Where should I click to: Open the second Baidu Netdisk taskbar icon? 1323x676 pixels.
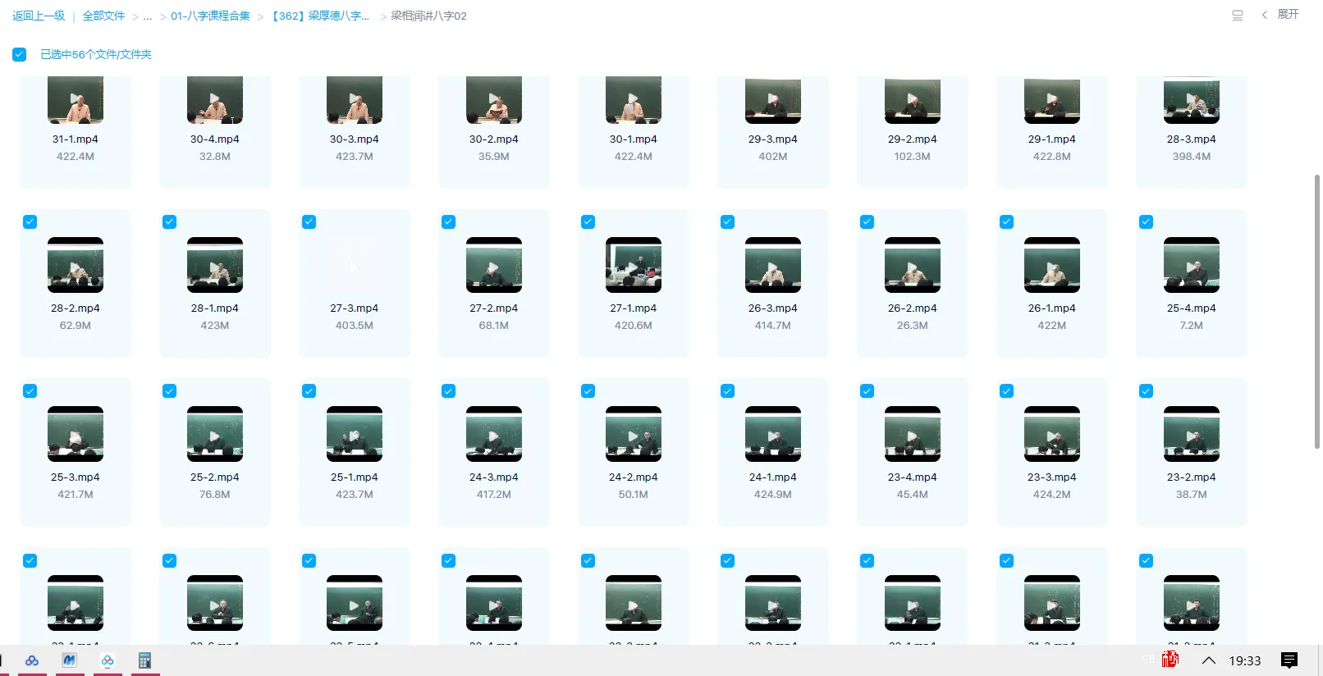coord(108,660)
